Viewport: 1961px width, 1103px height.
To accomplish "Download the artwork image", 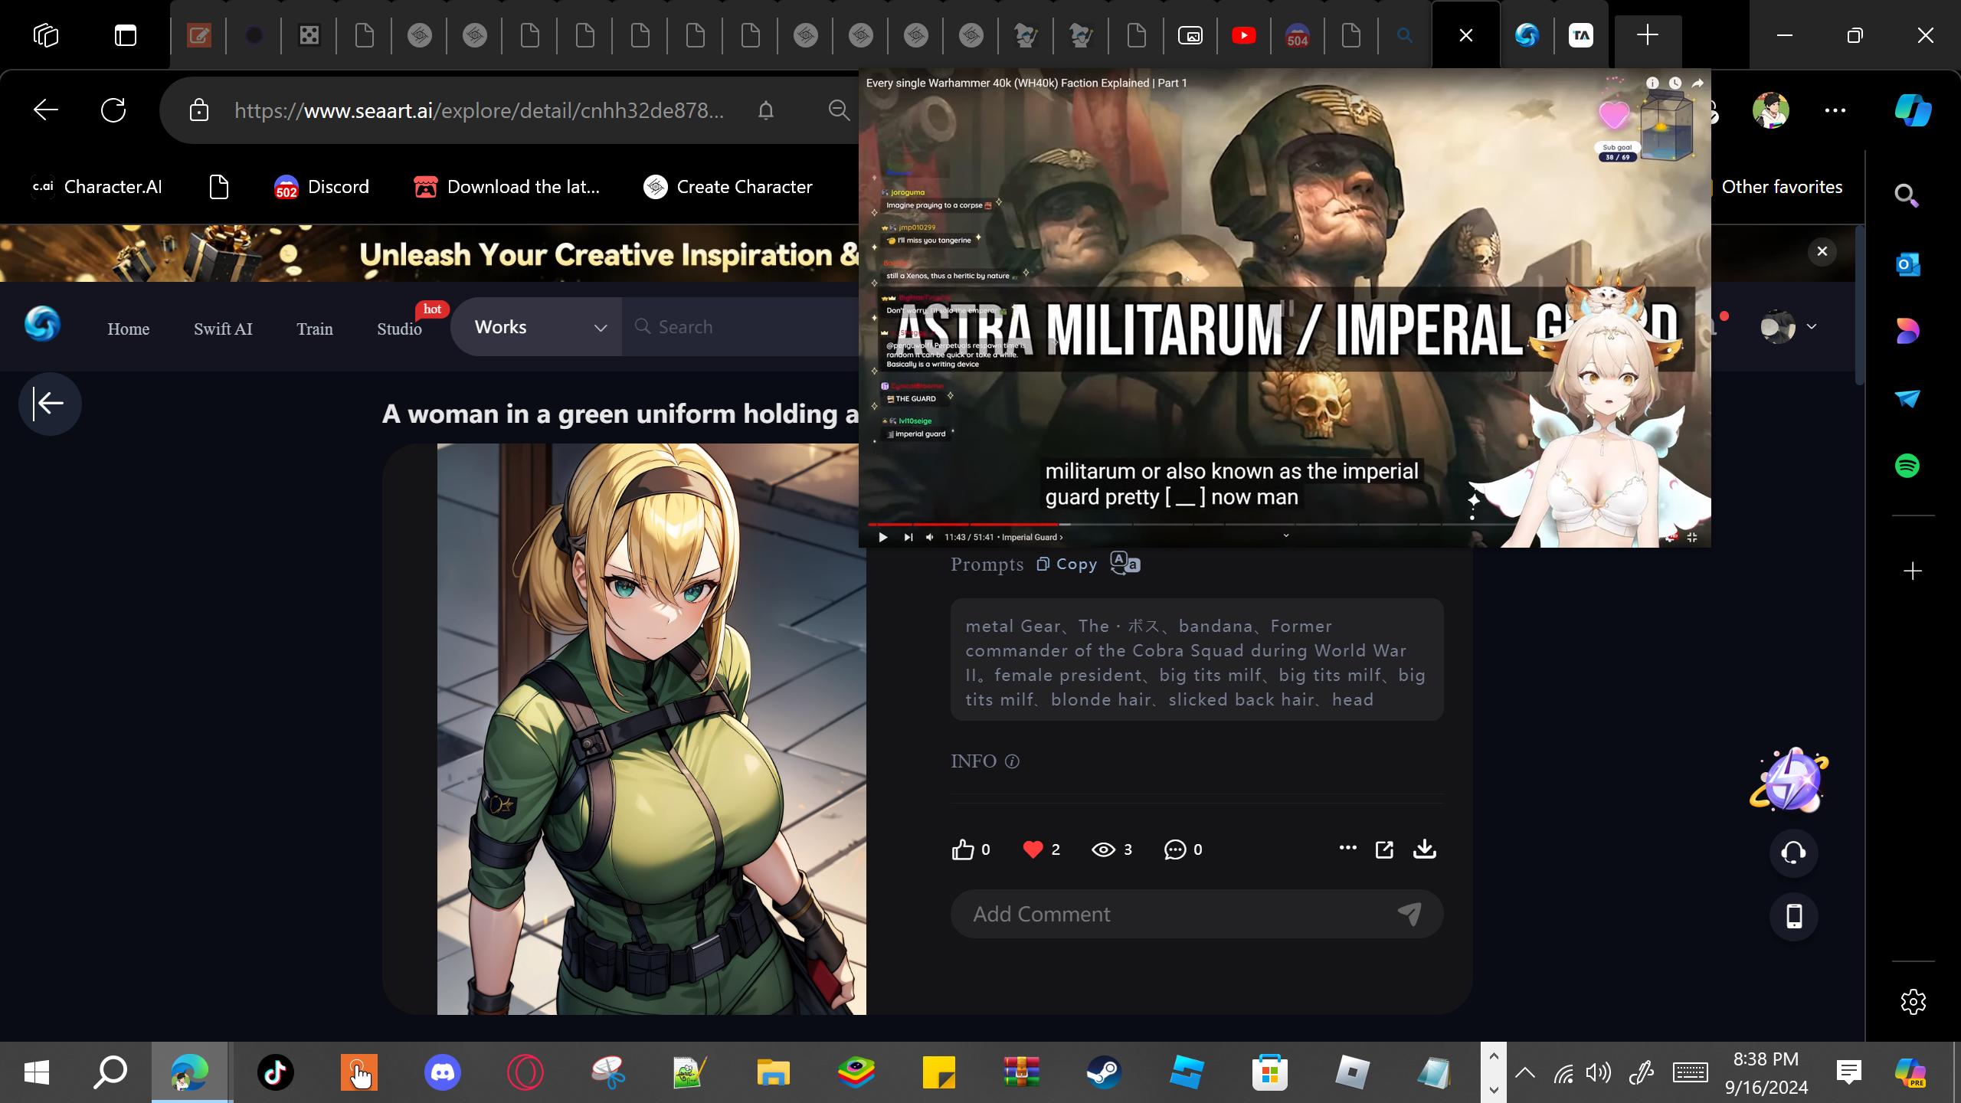I will [x=1425, y=849].
